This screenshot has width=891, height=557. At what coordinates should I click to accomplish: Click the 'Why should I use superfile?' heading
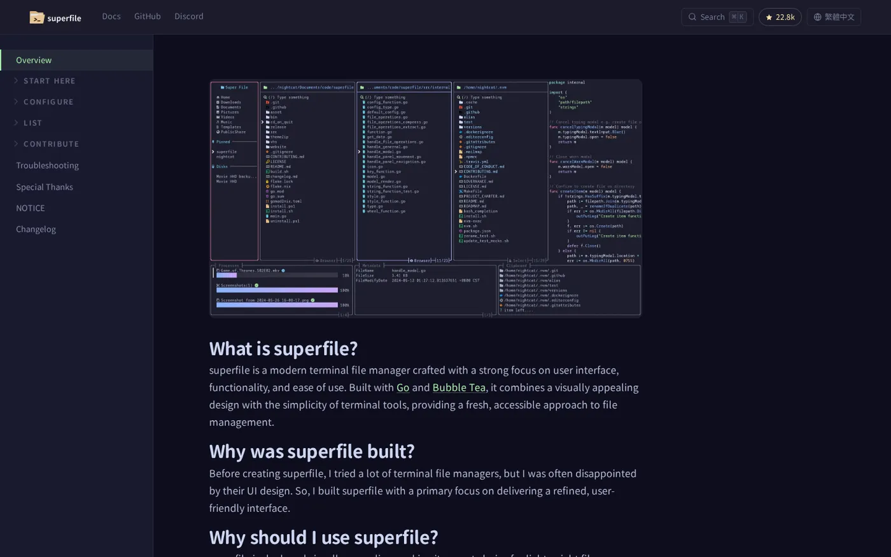[x=323, y=537]
